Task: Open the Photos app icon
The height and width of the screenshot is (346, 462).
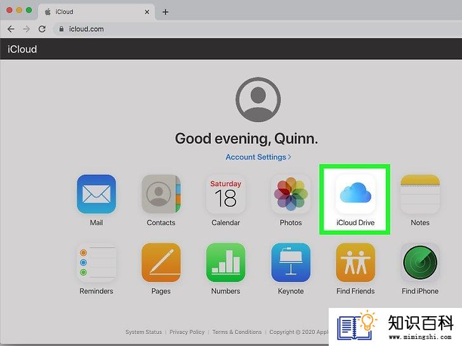Action: tap(291, 194)
